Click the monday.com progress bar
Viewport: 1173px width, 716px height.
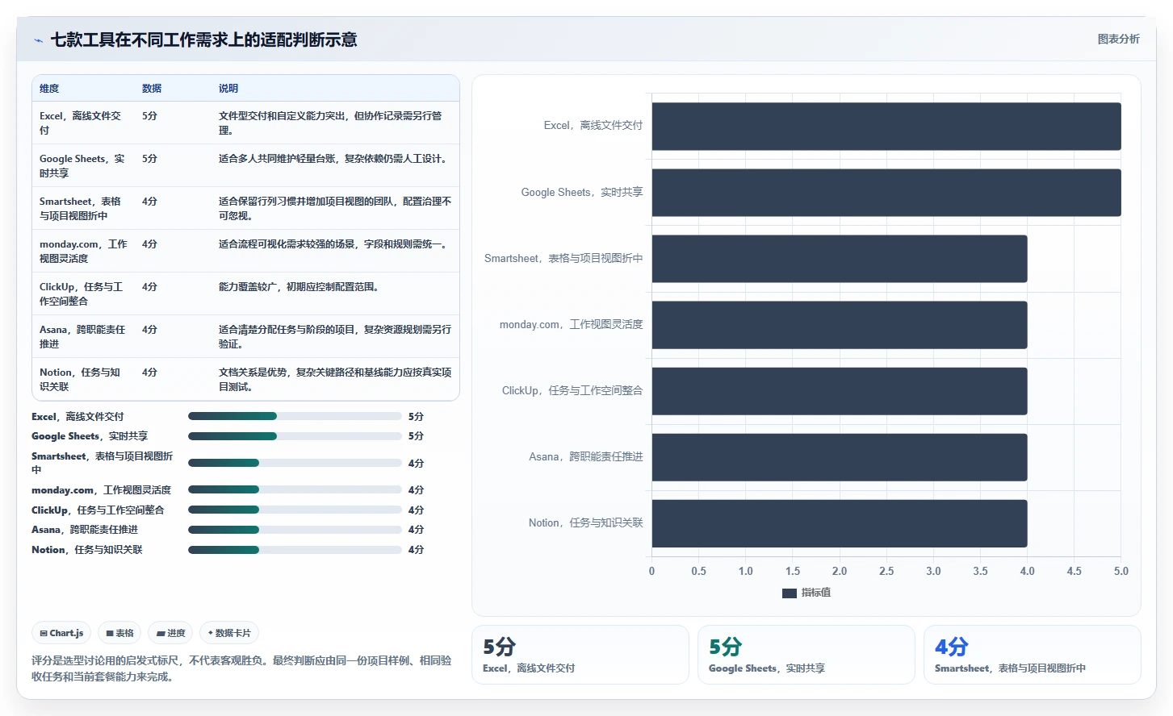(295, 489)
